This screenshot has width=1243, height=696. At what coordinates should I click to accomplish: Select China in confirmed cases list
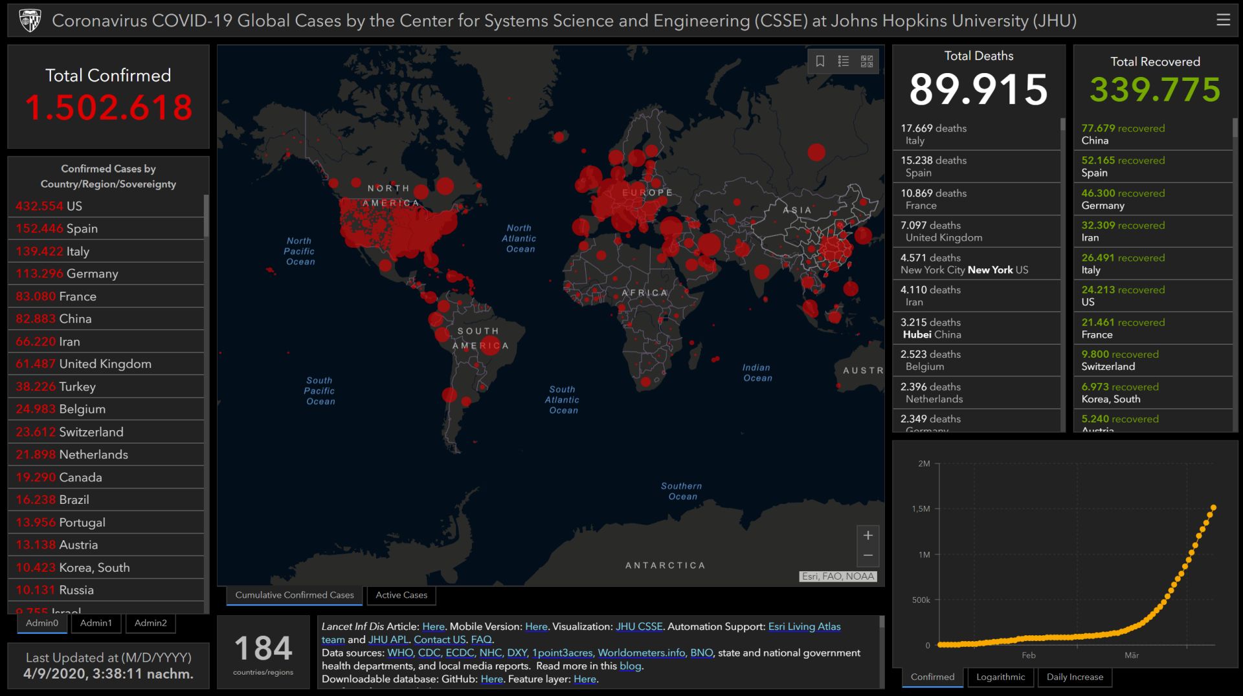(106, 319)
